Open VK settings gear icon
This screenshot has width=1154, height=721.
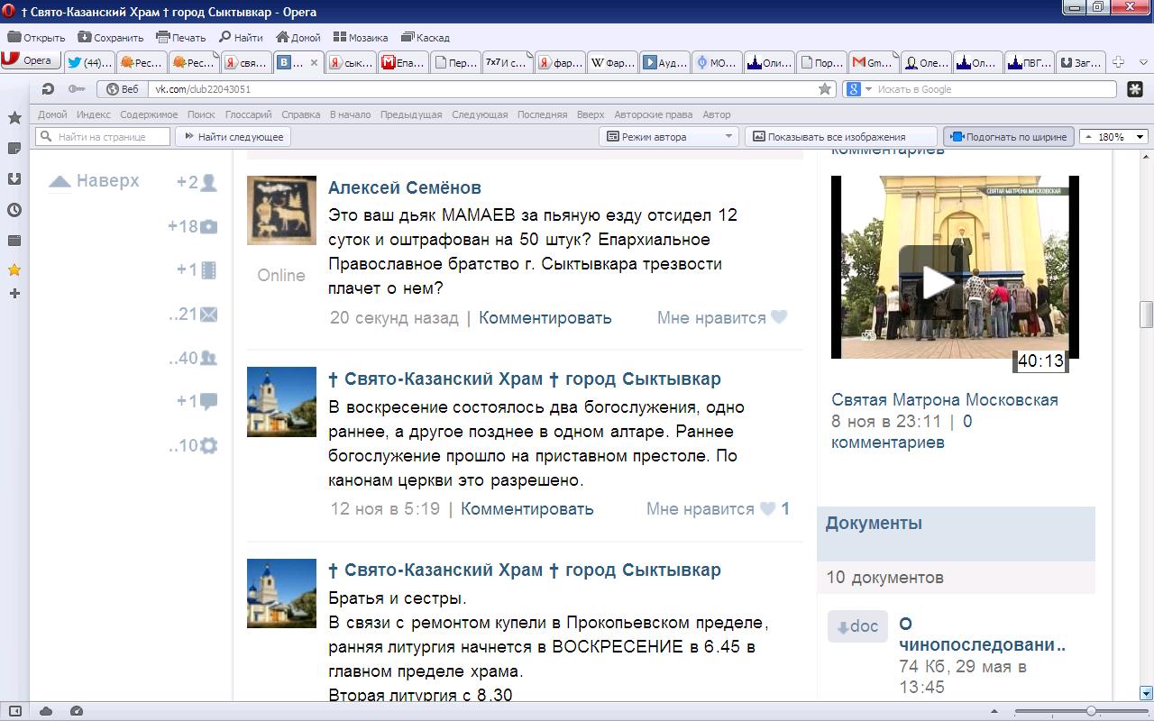pyautogui.click(x=208, y=445)
